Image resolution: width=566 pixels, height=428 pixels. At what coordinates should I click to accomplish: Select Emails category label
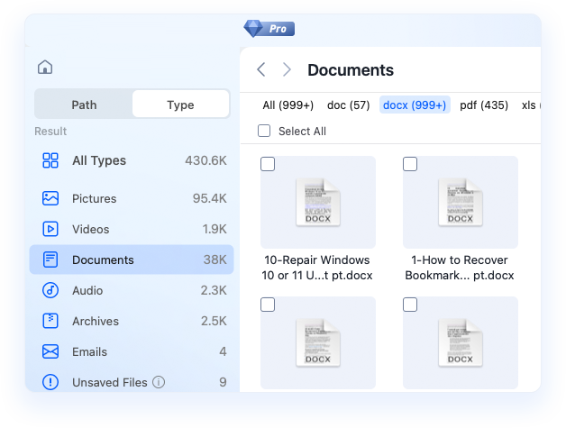coord(89,351)
